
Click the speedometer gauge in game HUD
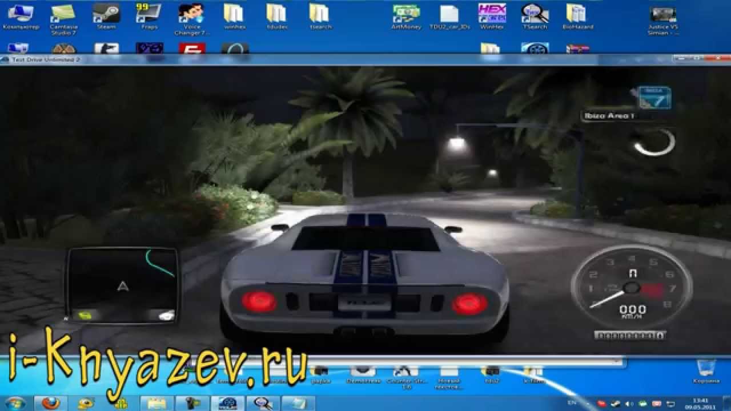click(x=631, y=288)
